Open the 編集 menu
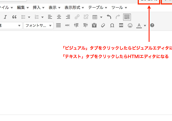Viewport: 172px width, 121px height. click(x=24, y=7)
